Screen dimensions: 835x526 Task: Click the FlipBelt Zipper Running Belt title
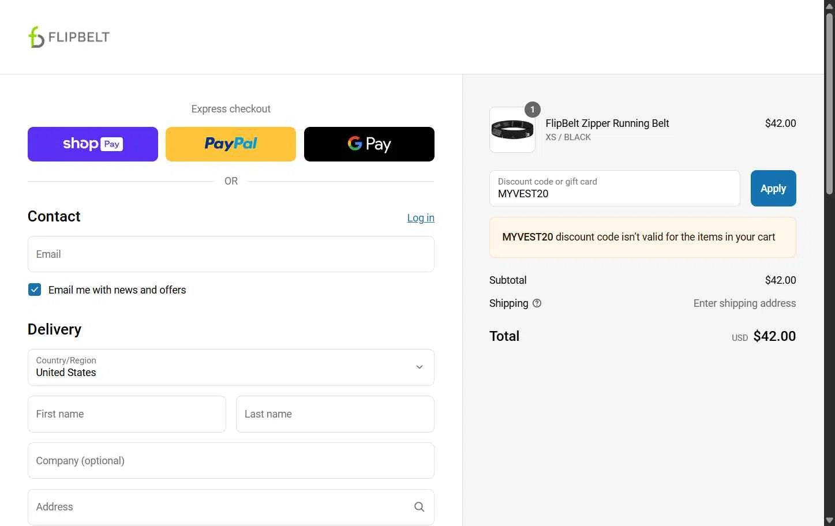(x=607, y=123)
